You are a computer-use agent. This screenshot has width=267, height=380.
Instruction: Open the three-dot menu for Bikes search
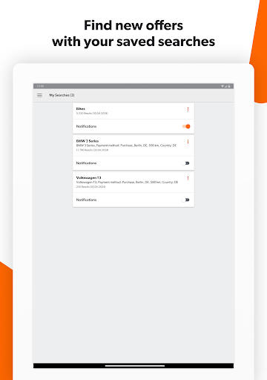[188, 109]
